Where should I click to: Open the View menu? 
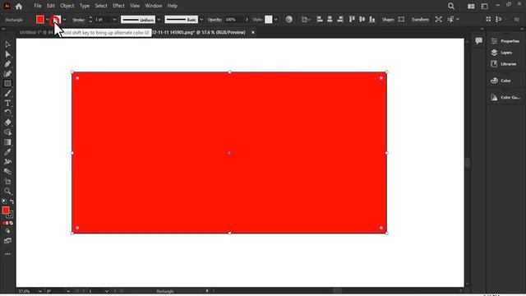(x=135, y=6)
